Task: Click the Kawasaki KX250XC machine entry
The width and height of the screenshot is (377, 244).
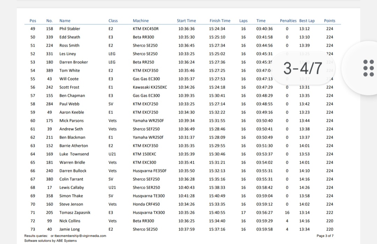Action: tap(150, 87)
